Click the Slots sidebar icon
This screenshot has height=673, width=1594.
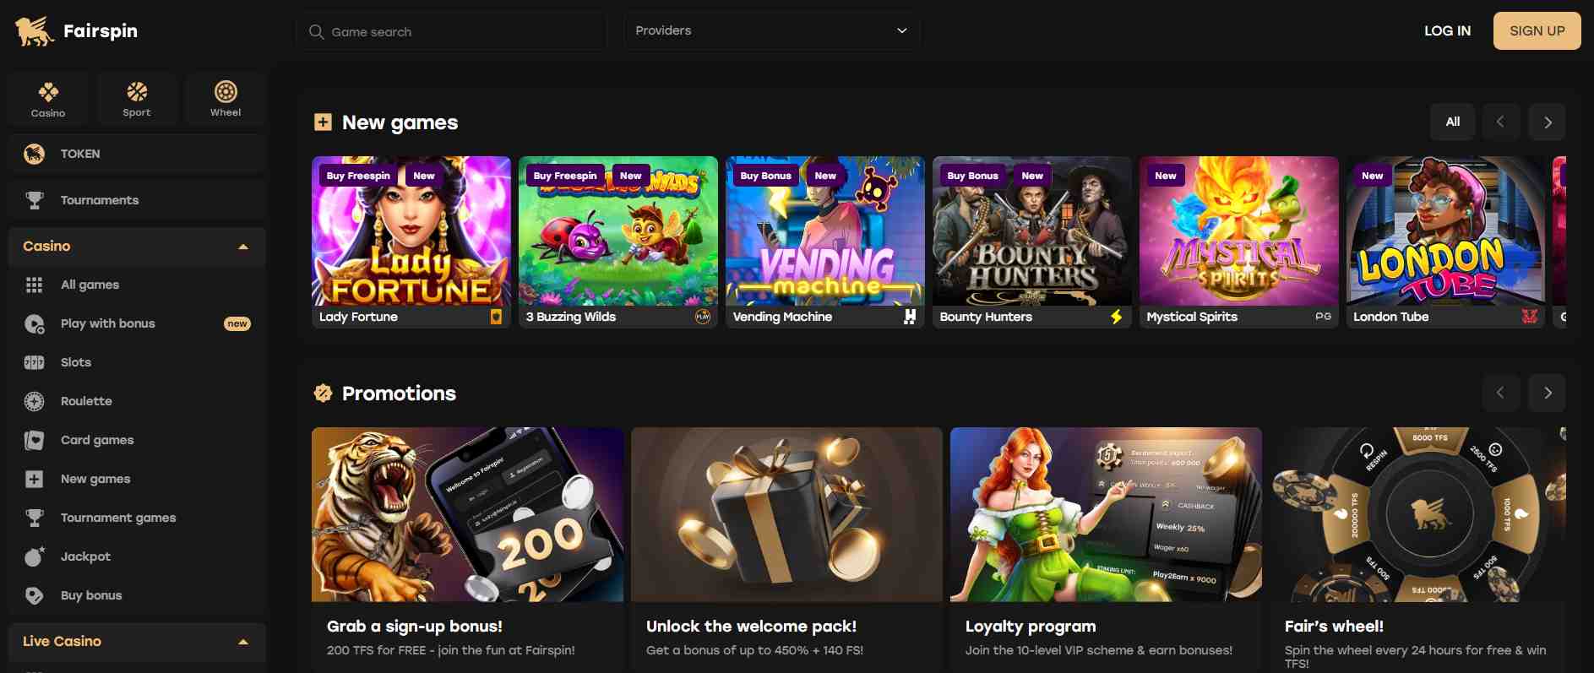34,362
